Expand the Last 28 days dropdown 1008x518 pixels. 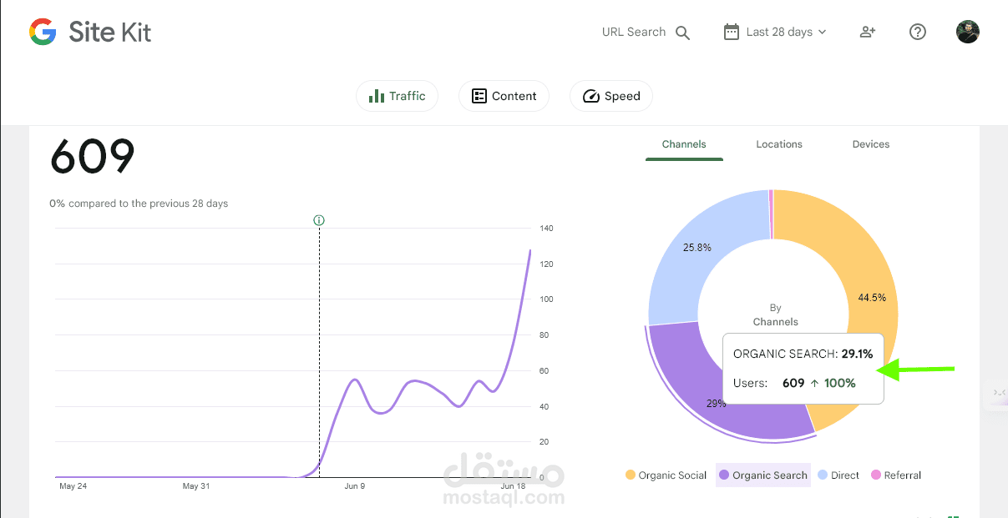(x=775, y=32)
